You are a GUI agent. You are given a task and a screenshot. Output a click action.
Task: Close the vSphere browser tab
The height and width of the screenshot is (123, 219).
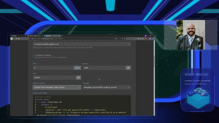tap(42, 36)
